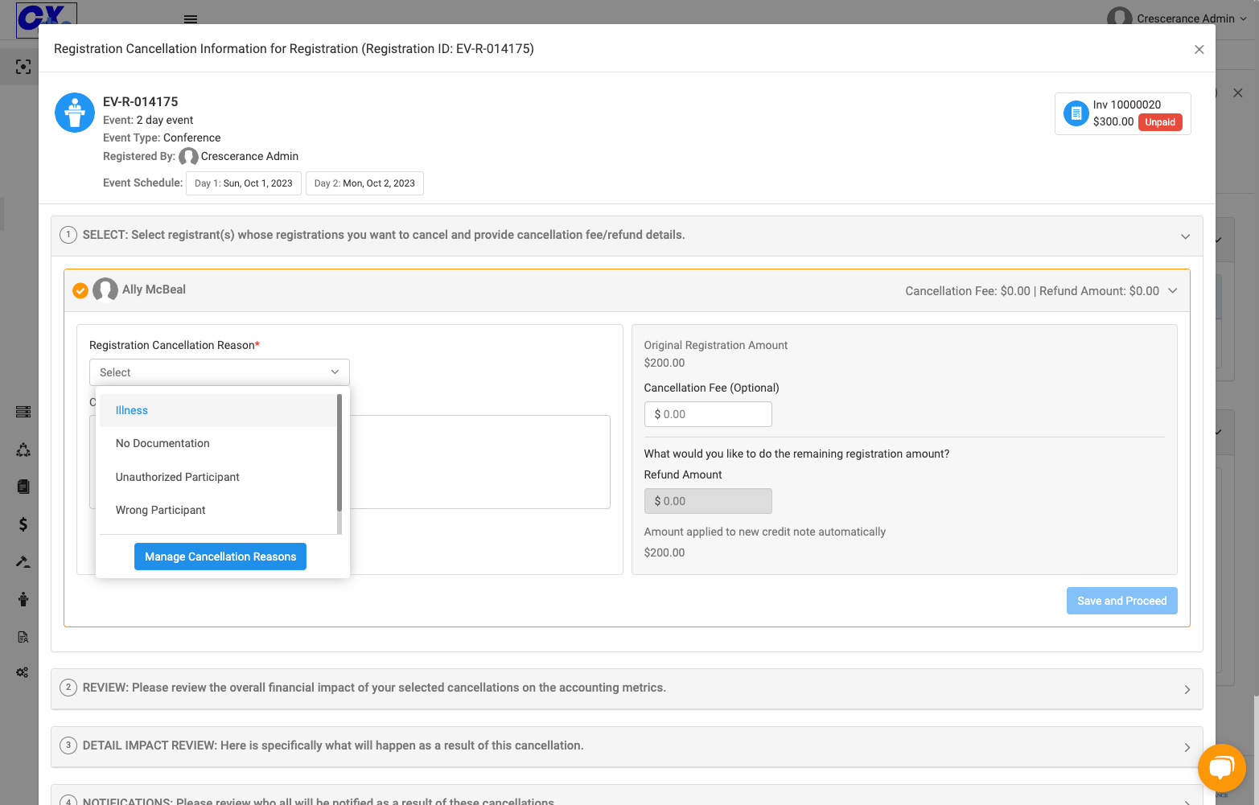Collapse the Ally McBeal registrant panel
This screenshot has width=1259, height=805.
pos(1172,290)
